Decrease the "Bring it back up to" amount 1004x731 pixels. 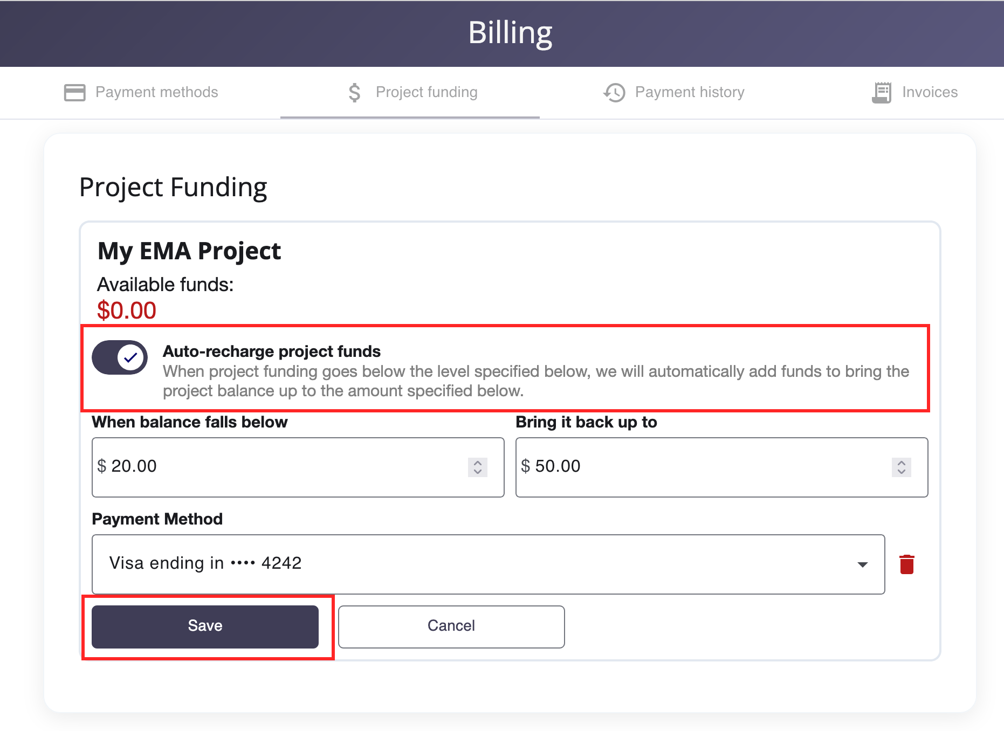coord(902,472)
